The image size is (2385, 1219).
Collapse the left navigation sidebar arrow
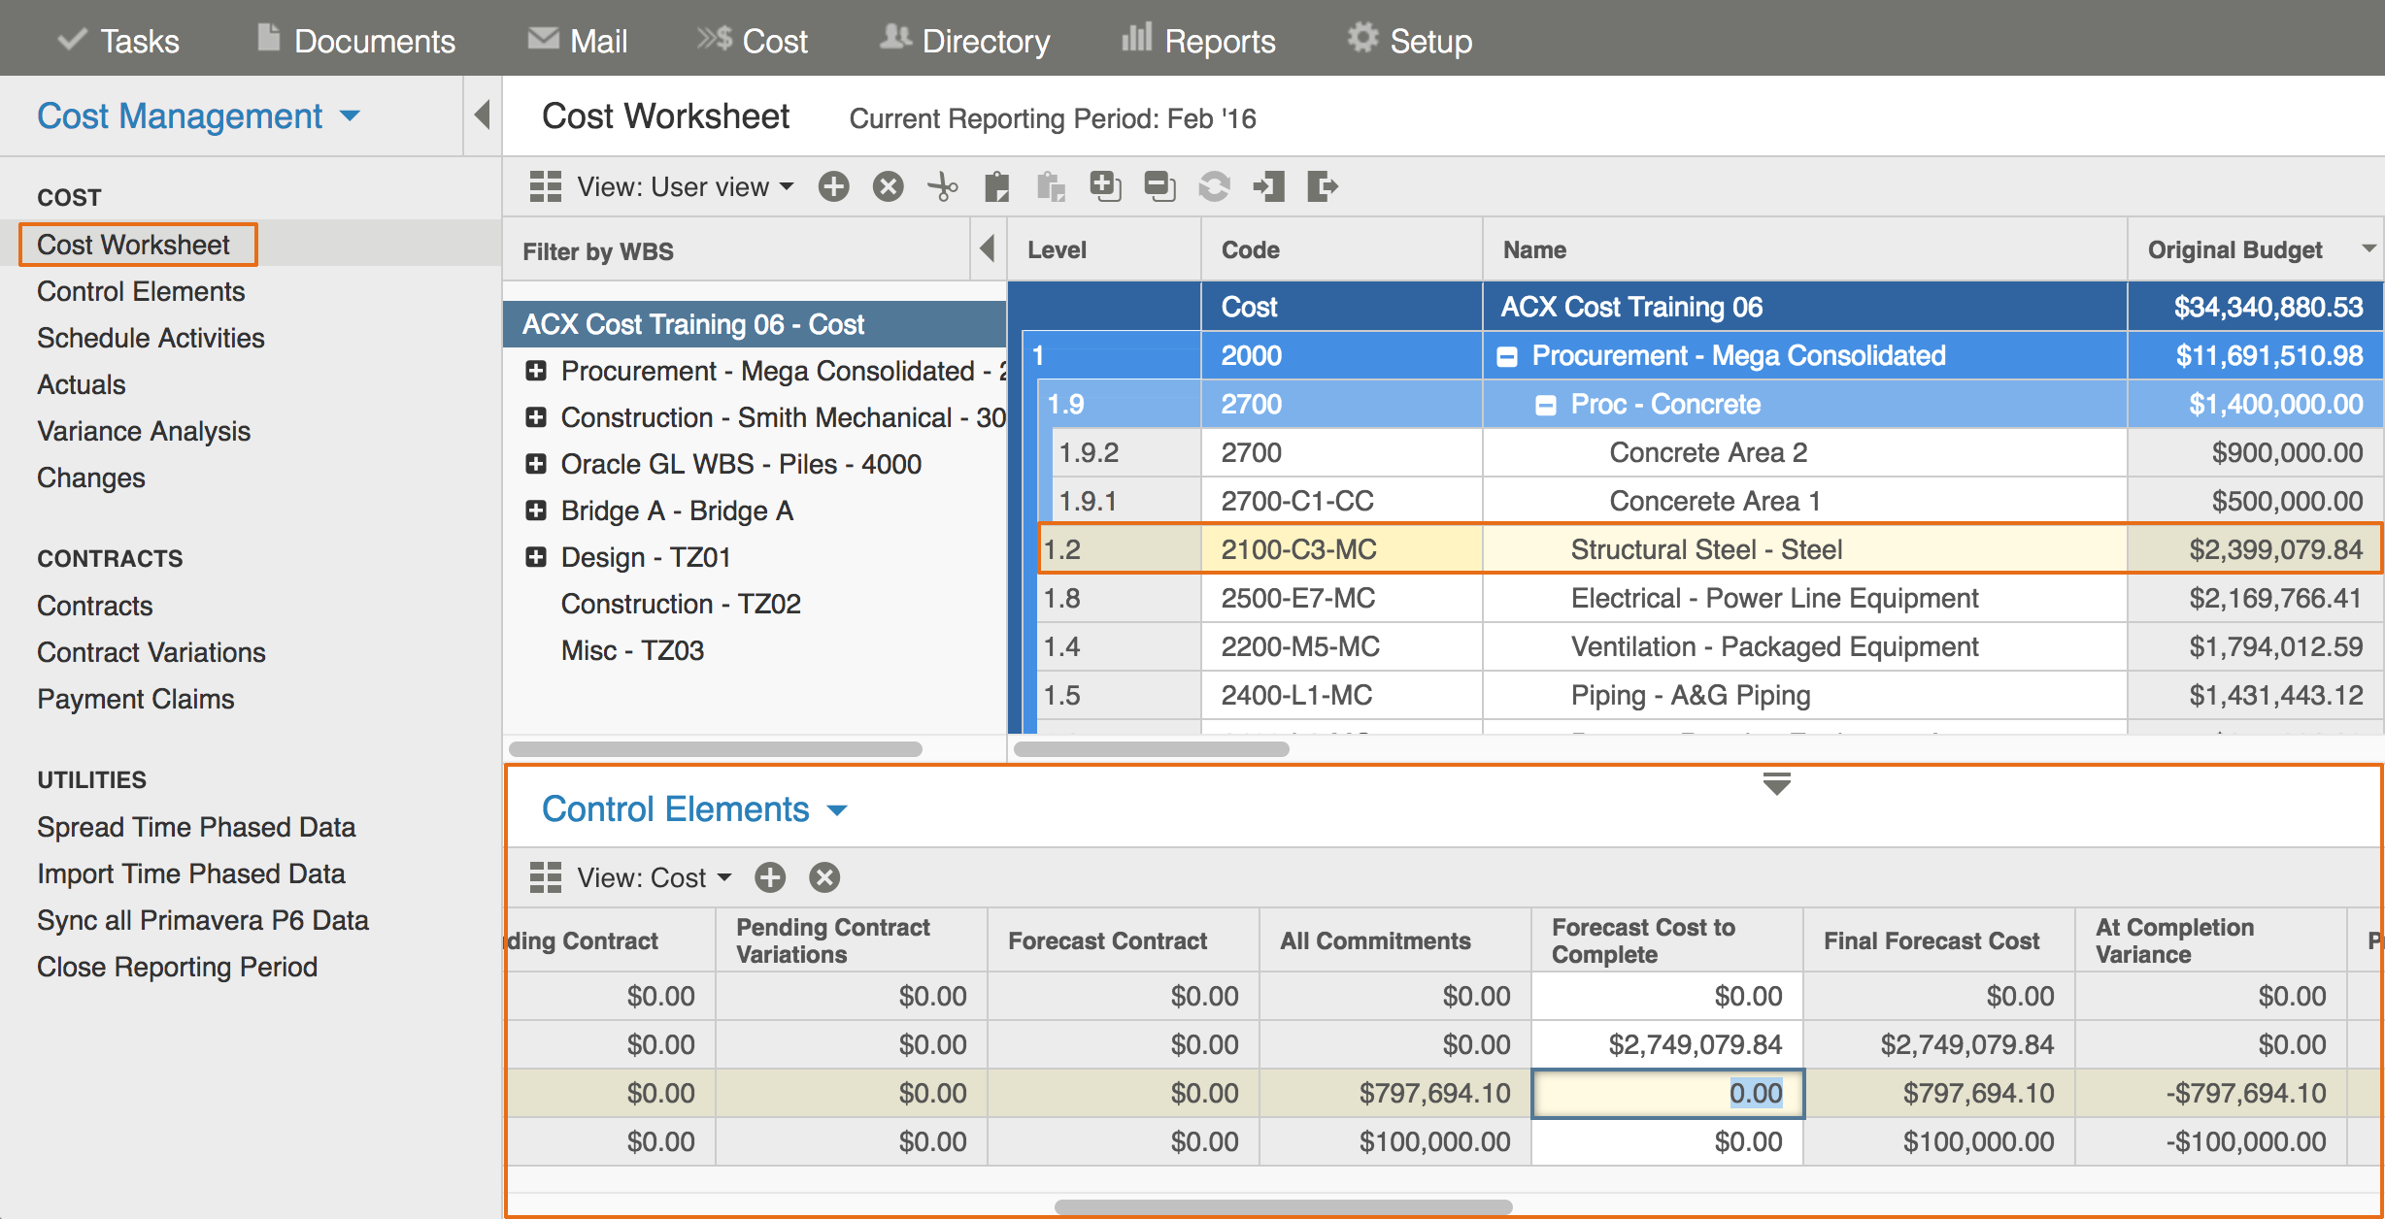[482, 115]
